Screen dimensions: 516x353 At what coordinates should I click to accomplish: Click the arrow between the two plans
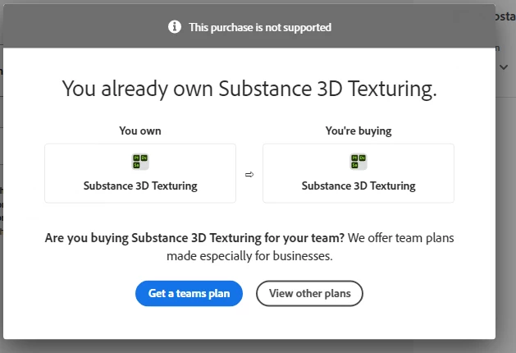[x=249, y=175]
